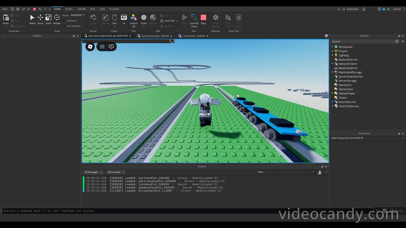
Task: Switch to the TEST ribbon tab
Action: click(x=92, y=9)
